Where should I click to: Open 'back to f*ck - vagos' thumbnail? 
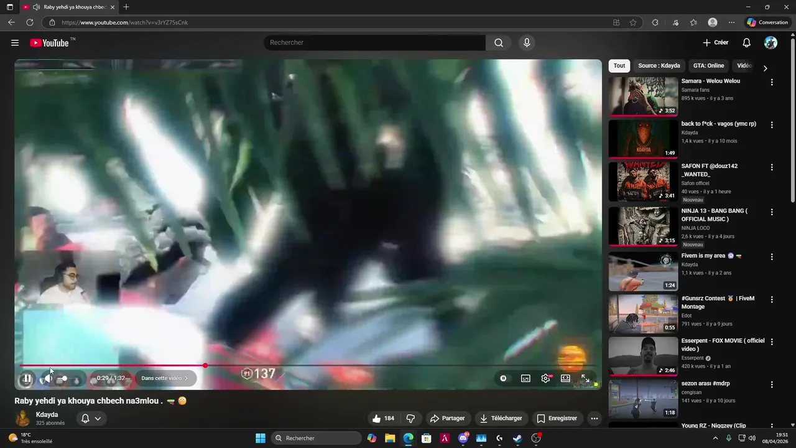pos(643,139)
